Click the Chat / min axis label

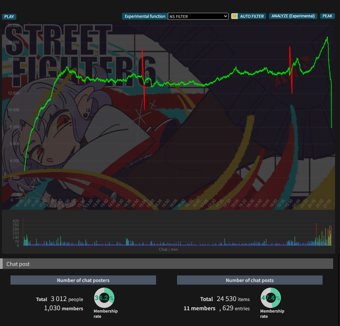(x=168, y=249)
